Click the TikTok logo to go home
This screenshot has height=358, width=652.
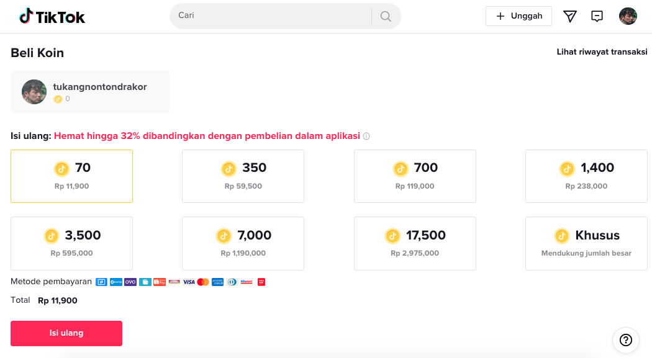(52, 17)
